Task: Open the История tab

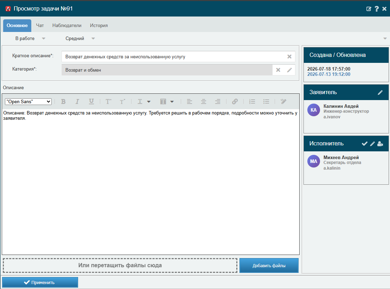Action: pyautogui.click(x=99, y=26)
